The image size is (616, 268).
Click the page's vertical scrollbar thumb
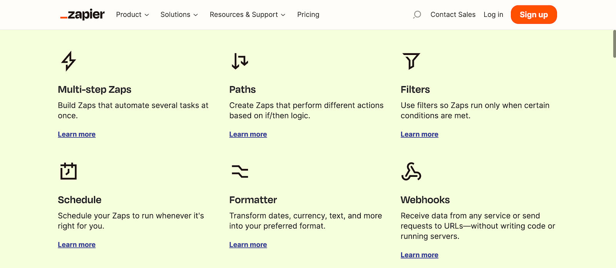[x=614, y=44]
